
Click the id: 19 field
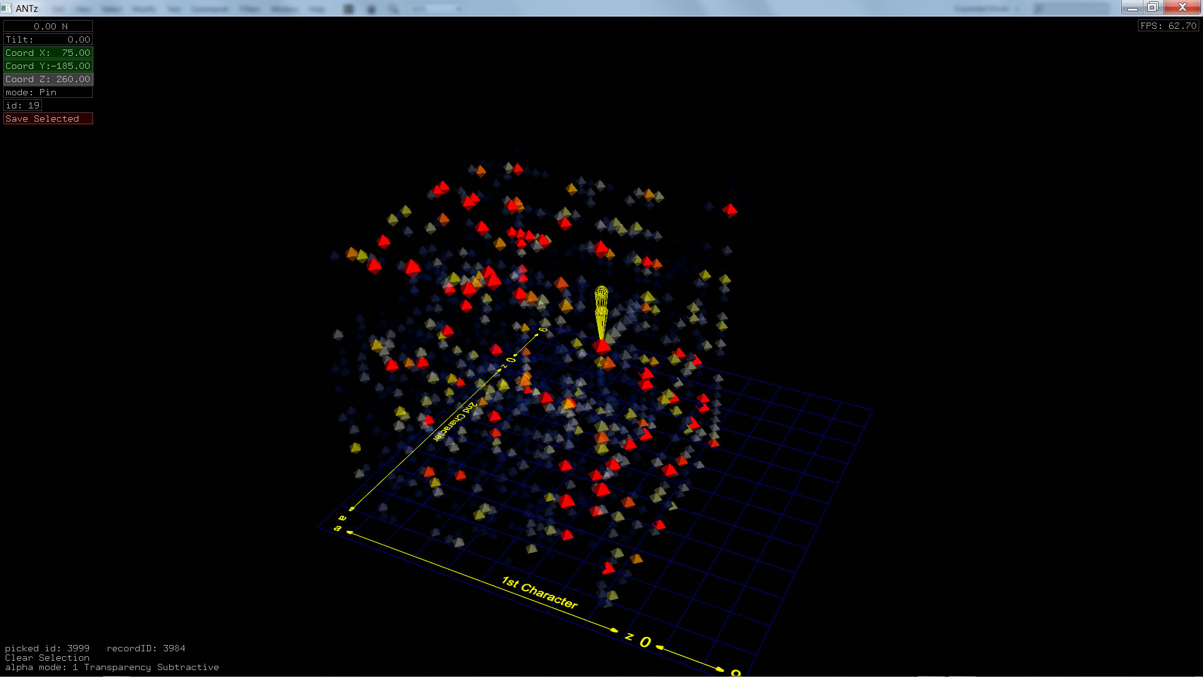point(23,105)
